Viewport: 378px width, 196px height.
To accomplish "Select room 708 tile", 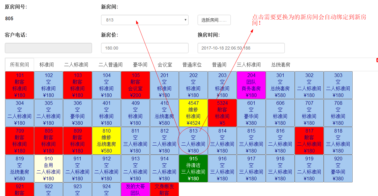I will click(x=338, y=113).
